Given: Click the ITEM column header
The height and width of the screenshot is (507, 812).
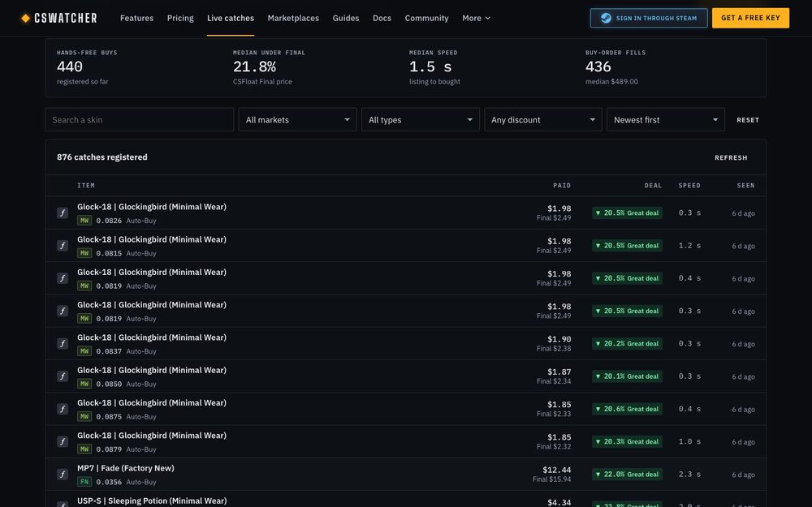Looking at the screenshot, I should [86, 185].
